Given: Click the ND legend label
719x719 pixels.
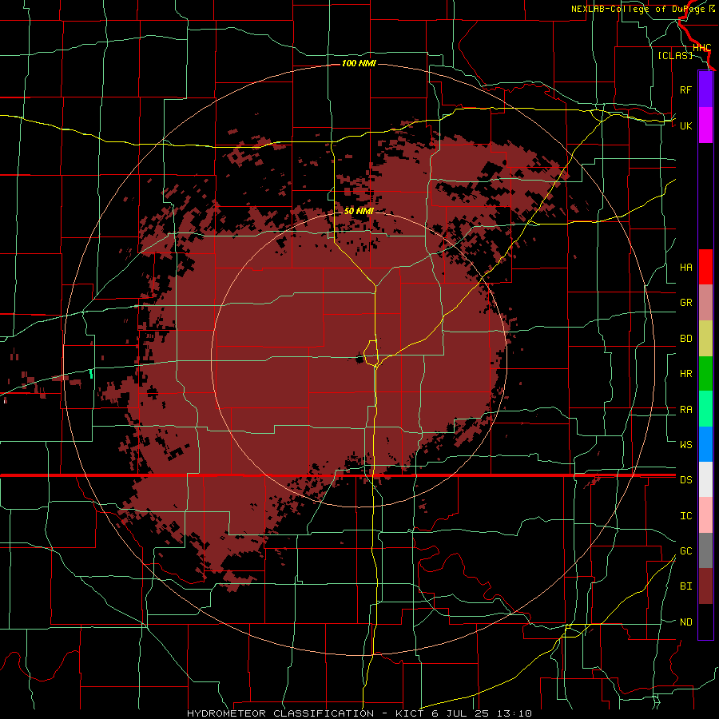Looking at the screenshot, I should pyautogui.click(x=685, y=622).
